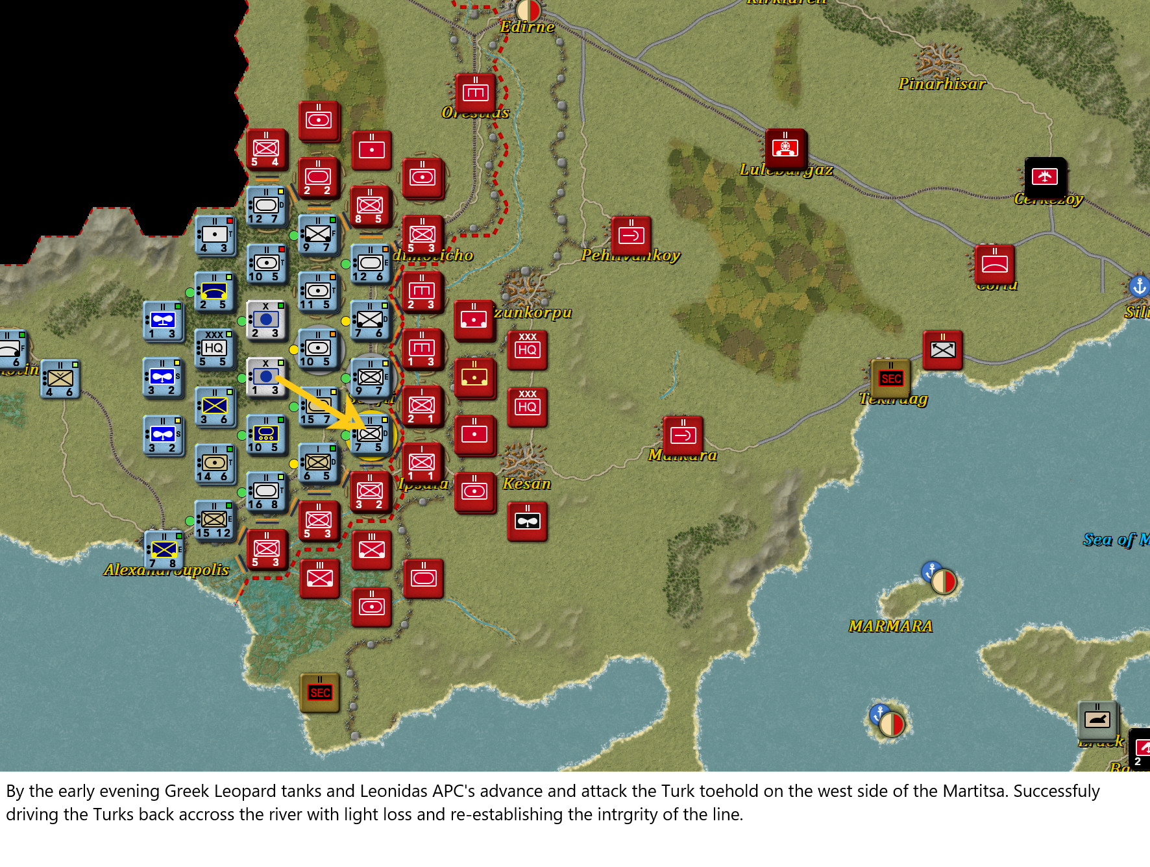
Task: Click the Alexandroupolis city label
Action: 167,570
